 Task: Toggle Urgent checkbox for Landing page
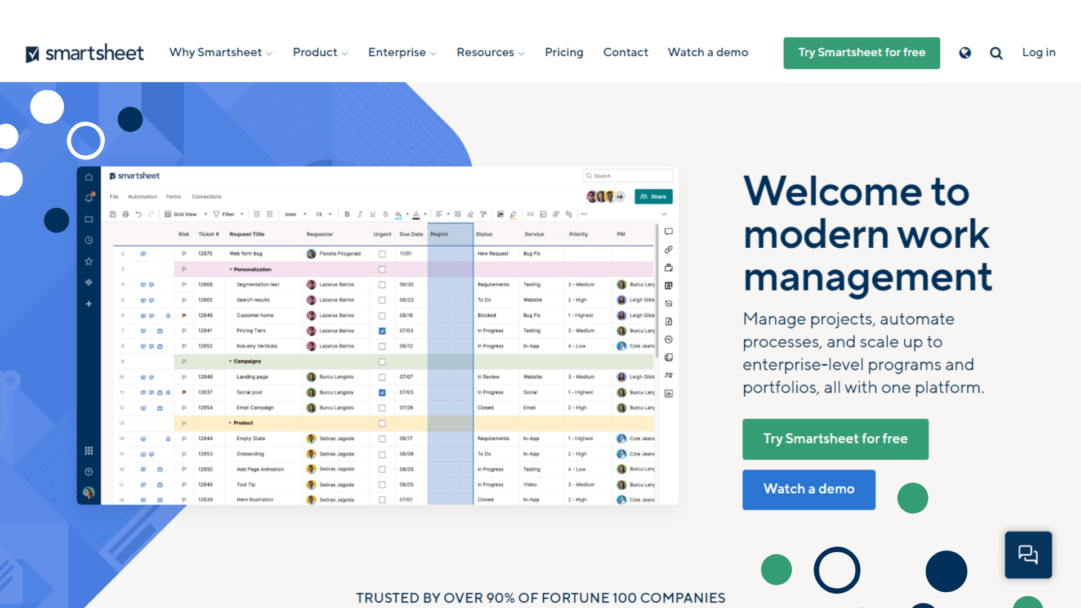[x=382, y=377]
